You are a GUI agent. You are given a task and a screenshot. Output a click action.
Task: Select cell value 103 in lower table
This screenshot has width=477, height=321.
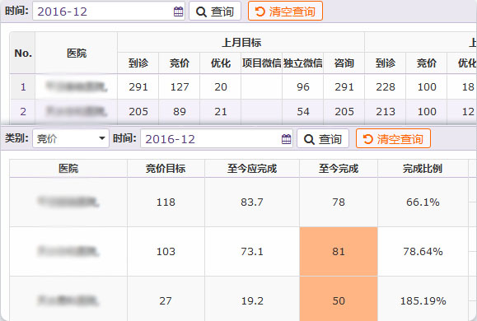click(166, 251)
